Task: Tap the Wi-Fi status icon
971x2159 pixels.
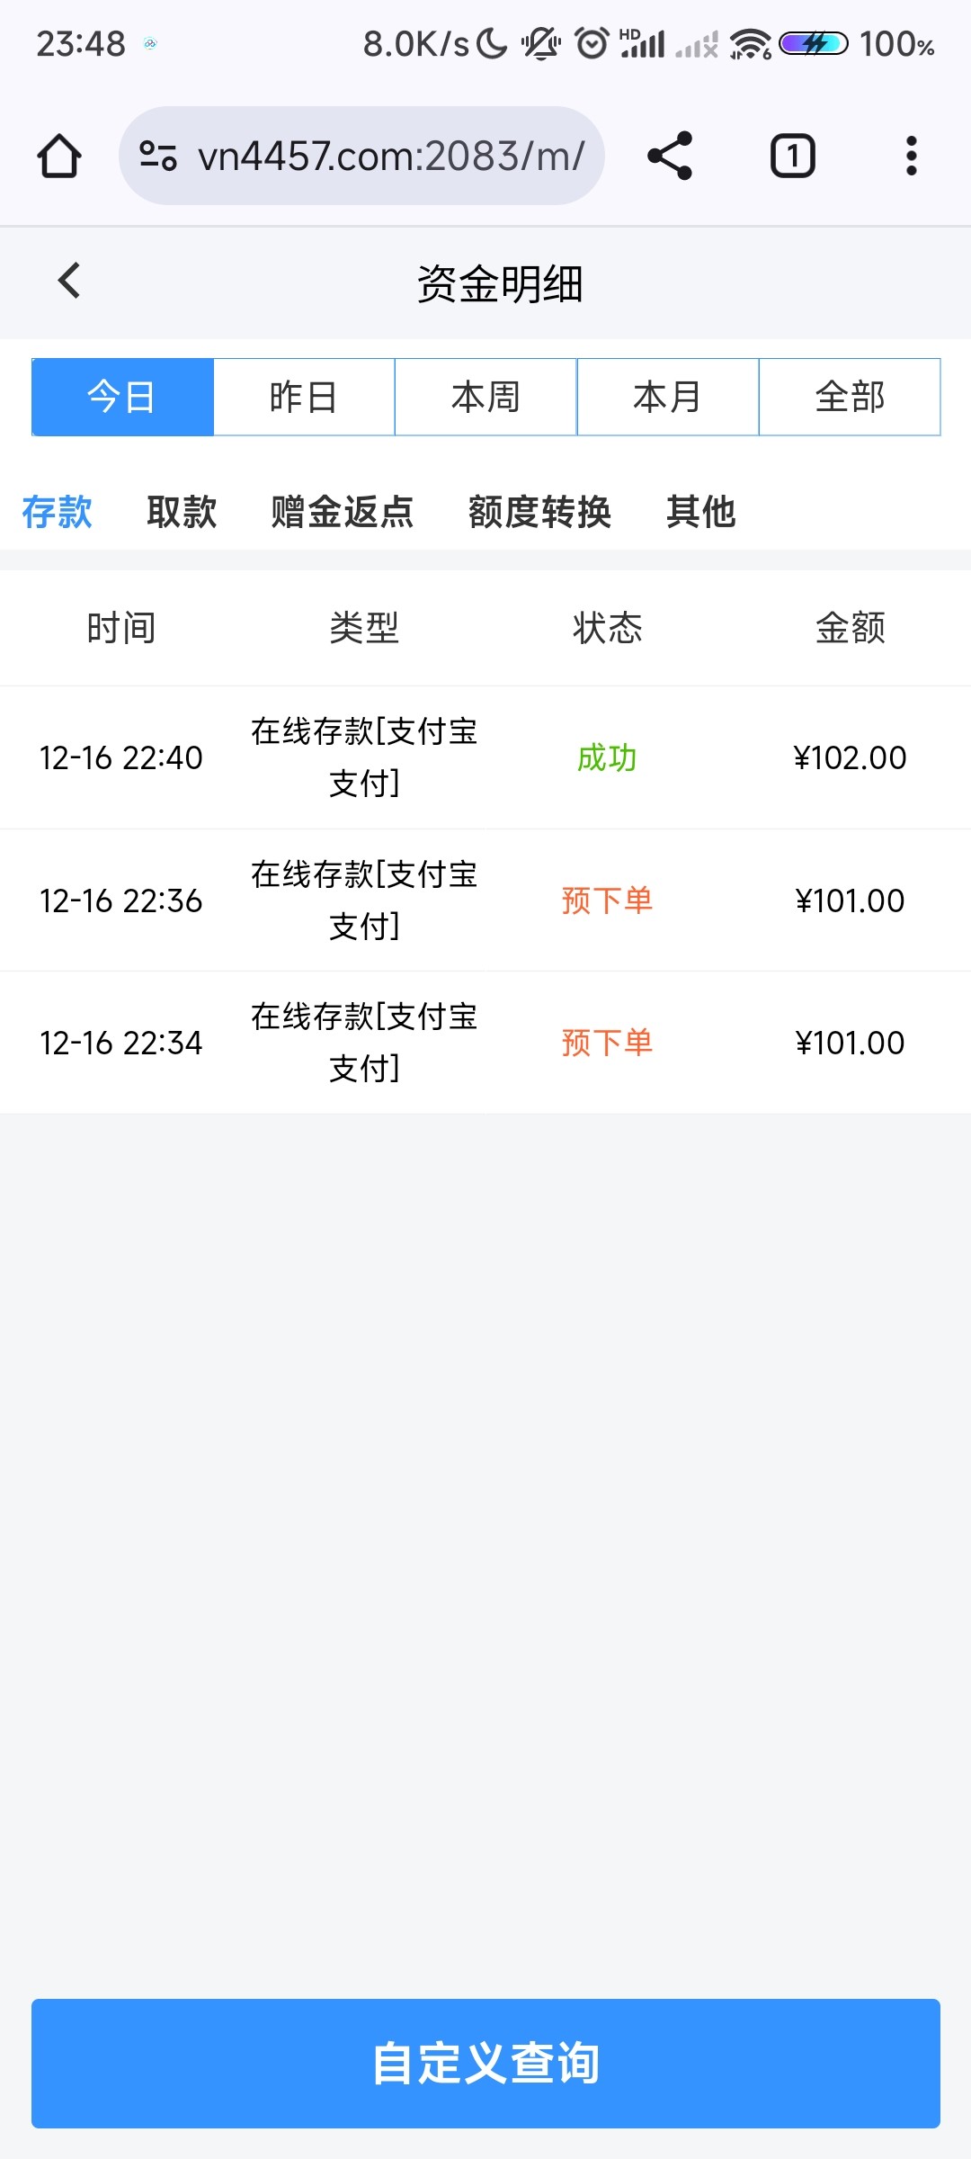Action: tap(750, 43)
